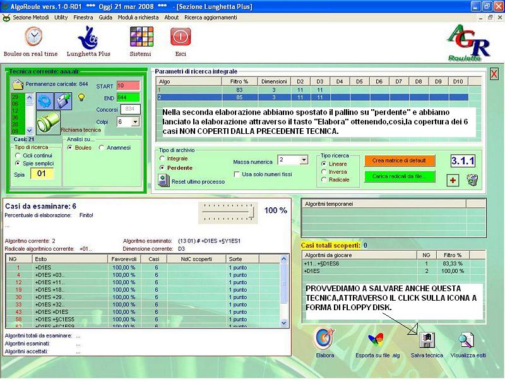Click the Esci power icon
This screenshot has width=505, height=379.
tap(181, 37)
